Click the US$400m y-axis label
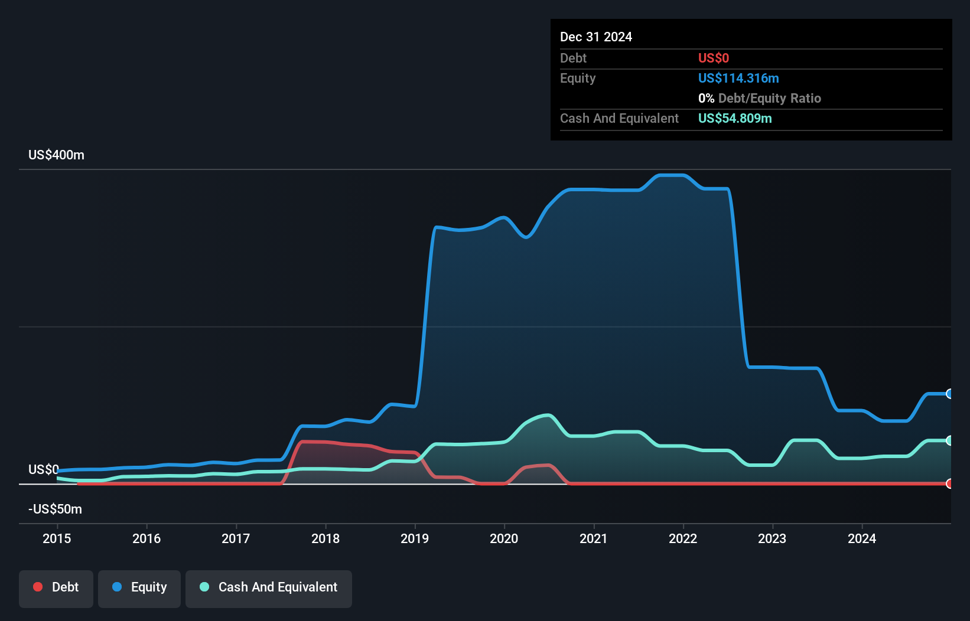 (x=56, y=155)
